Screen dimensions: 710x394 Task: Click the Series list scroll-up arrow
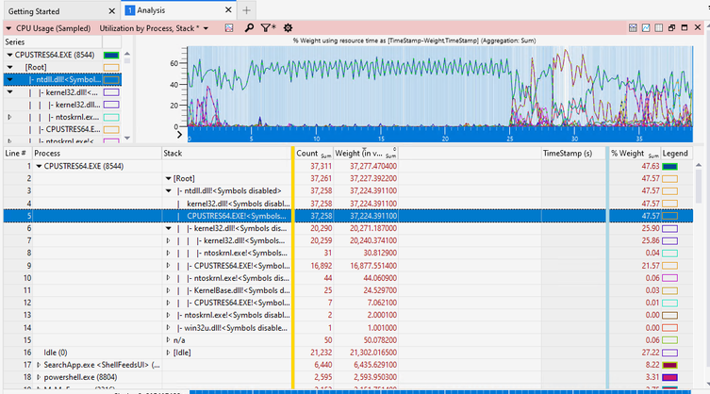[x=127, y=53]
